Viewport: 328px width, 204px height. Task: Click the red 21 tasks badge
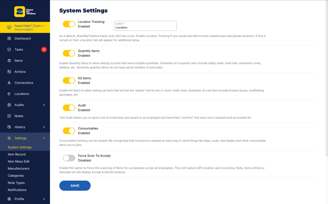pyautogui.click(x=44, y=49)
